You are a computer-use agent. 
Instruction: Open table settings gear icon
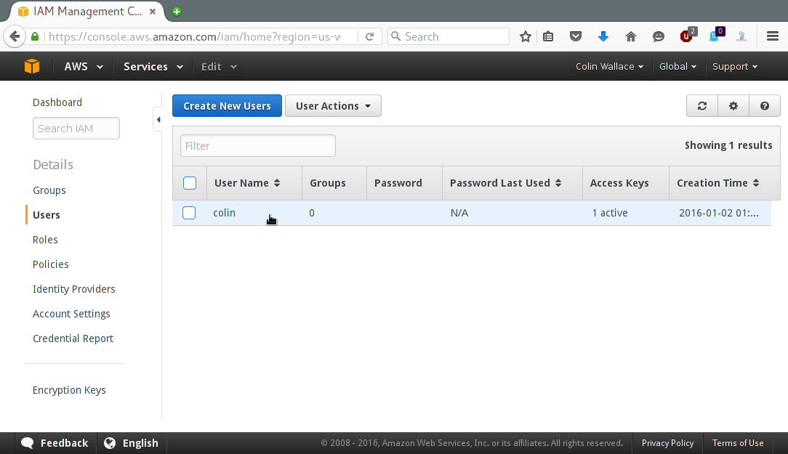[733, 106]
